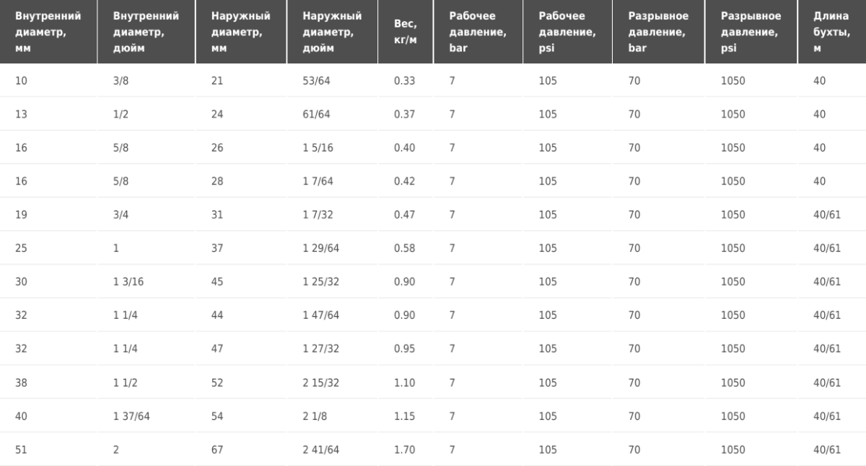
Task: Click the 'Длина бухты, м' column header
Action: pos(832,32)
